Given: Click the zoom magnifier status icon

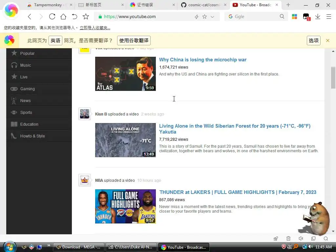Looking at the screenshot, I should click(x=326, y=239).
